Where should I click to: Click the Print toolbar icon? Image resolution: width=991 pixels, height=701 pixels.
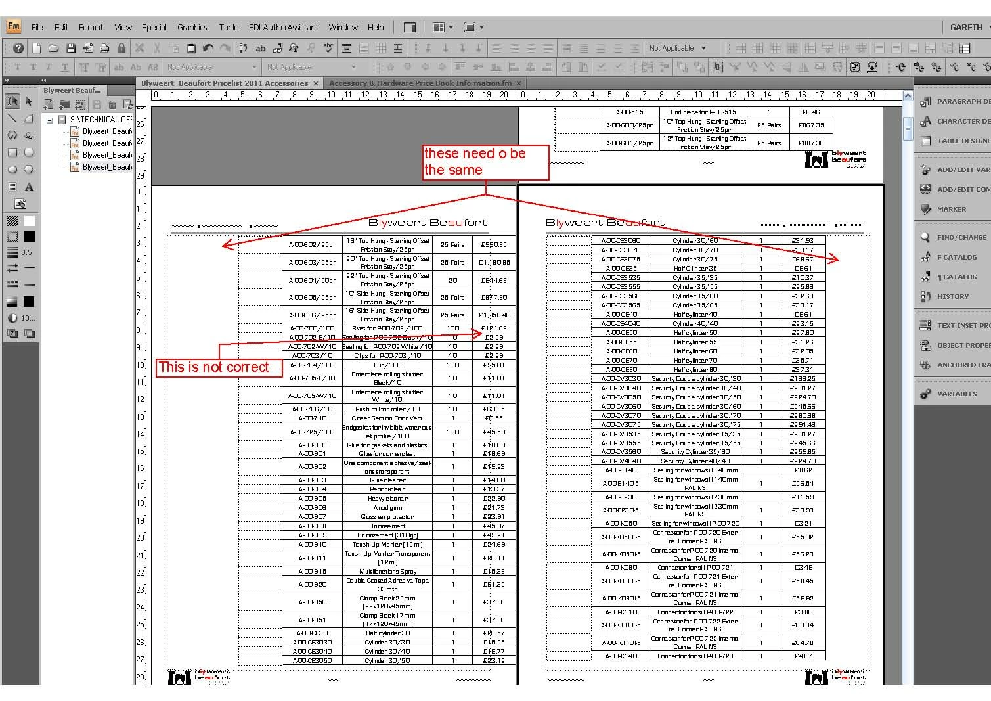pos(104,48)
